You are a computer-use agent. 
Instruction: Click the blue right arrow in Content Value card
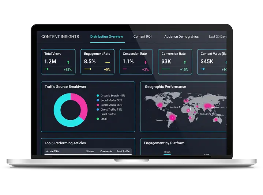203,69
